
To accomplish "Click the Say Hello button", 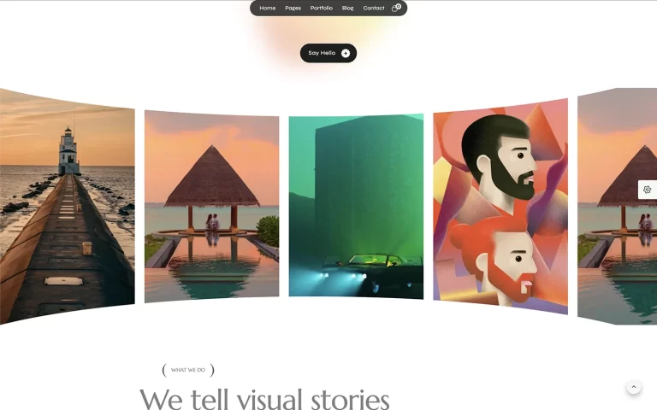I will point(328,53).
